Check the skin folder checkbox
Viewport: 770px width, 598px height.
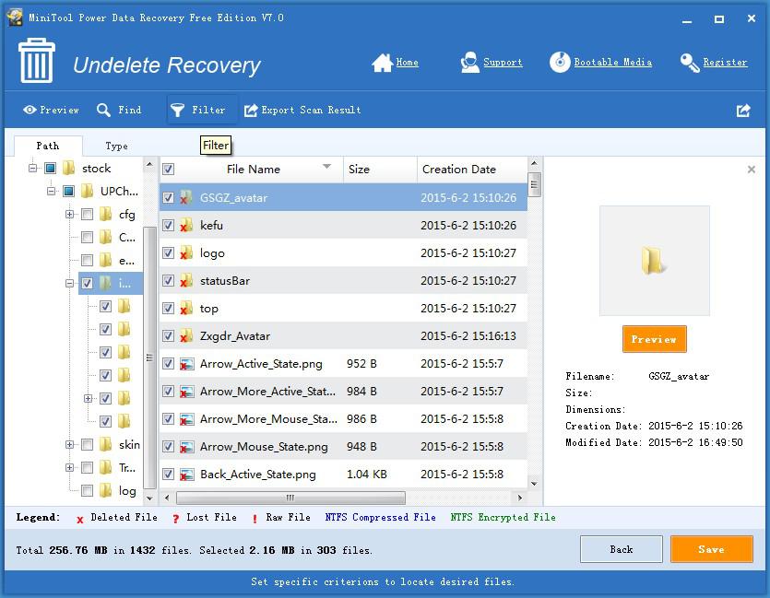pyautogui.click(x=87, y=444)
